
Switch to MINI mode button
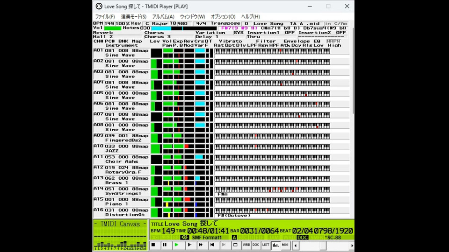285,245
